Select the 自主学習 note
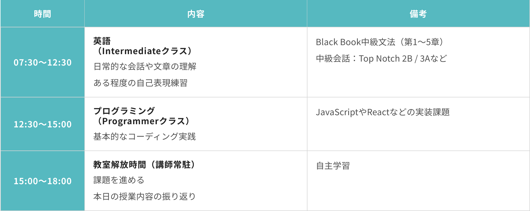Screen dimensions: 530x211 tap(333, 166)
